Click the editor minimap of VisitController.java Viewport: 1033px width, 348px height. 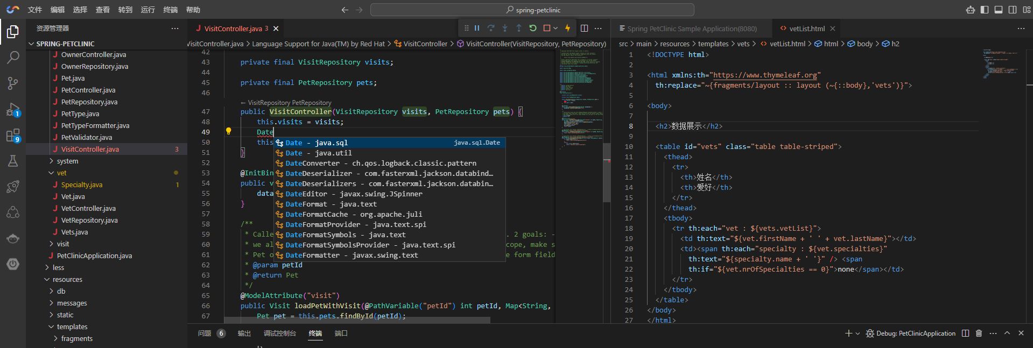[x=580, y=97]
